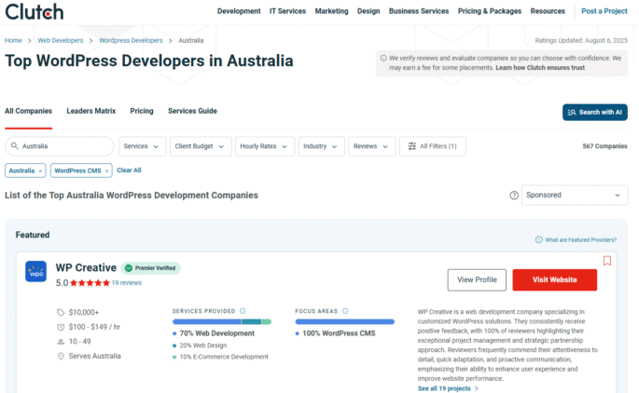The height and width of the screenshot is (393, 639).
Task: Open the Resources menu
Action: [548, 11]
